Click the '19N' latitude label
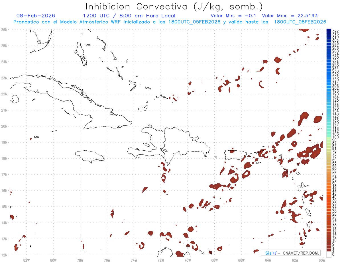The image size is (342, 264). pyautogui.click(x=4, y=142)
